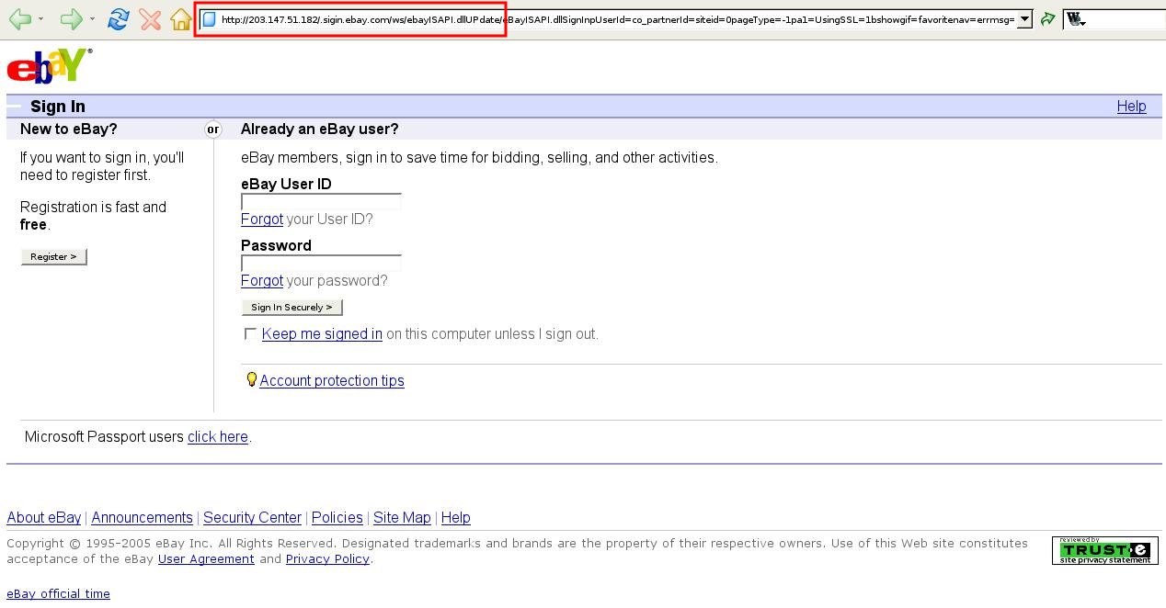Reload the page with the refresh icon
The width and height of the screenshot is (1166, 608).
coord(118,18)
